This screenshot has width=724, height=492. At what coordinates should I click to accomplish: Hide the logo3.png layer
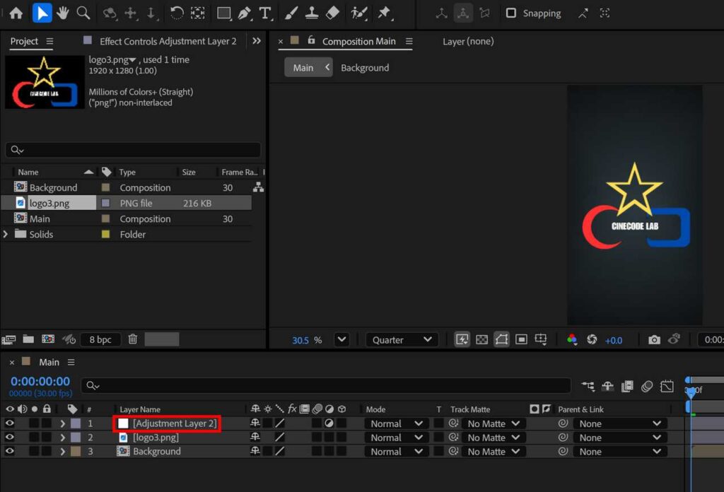[10, 437]
